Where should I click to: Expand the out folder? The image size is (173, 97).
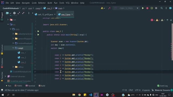8,20
